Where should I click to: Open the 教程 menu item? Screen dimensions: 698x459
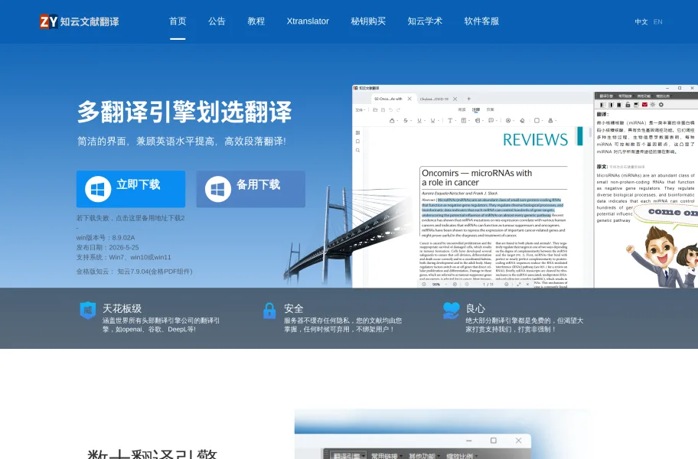point(256,21)
